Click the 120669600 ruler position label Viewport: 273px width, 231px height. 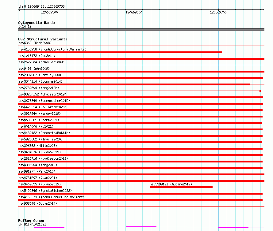pyautogui.click(x=134, y=12)
